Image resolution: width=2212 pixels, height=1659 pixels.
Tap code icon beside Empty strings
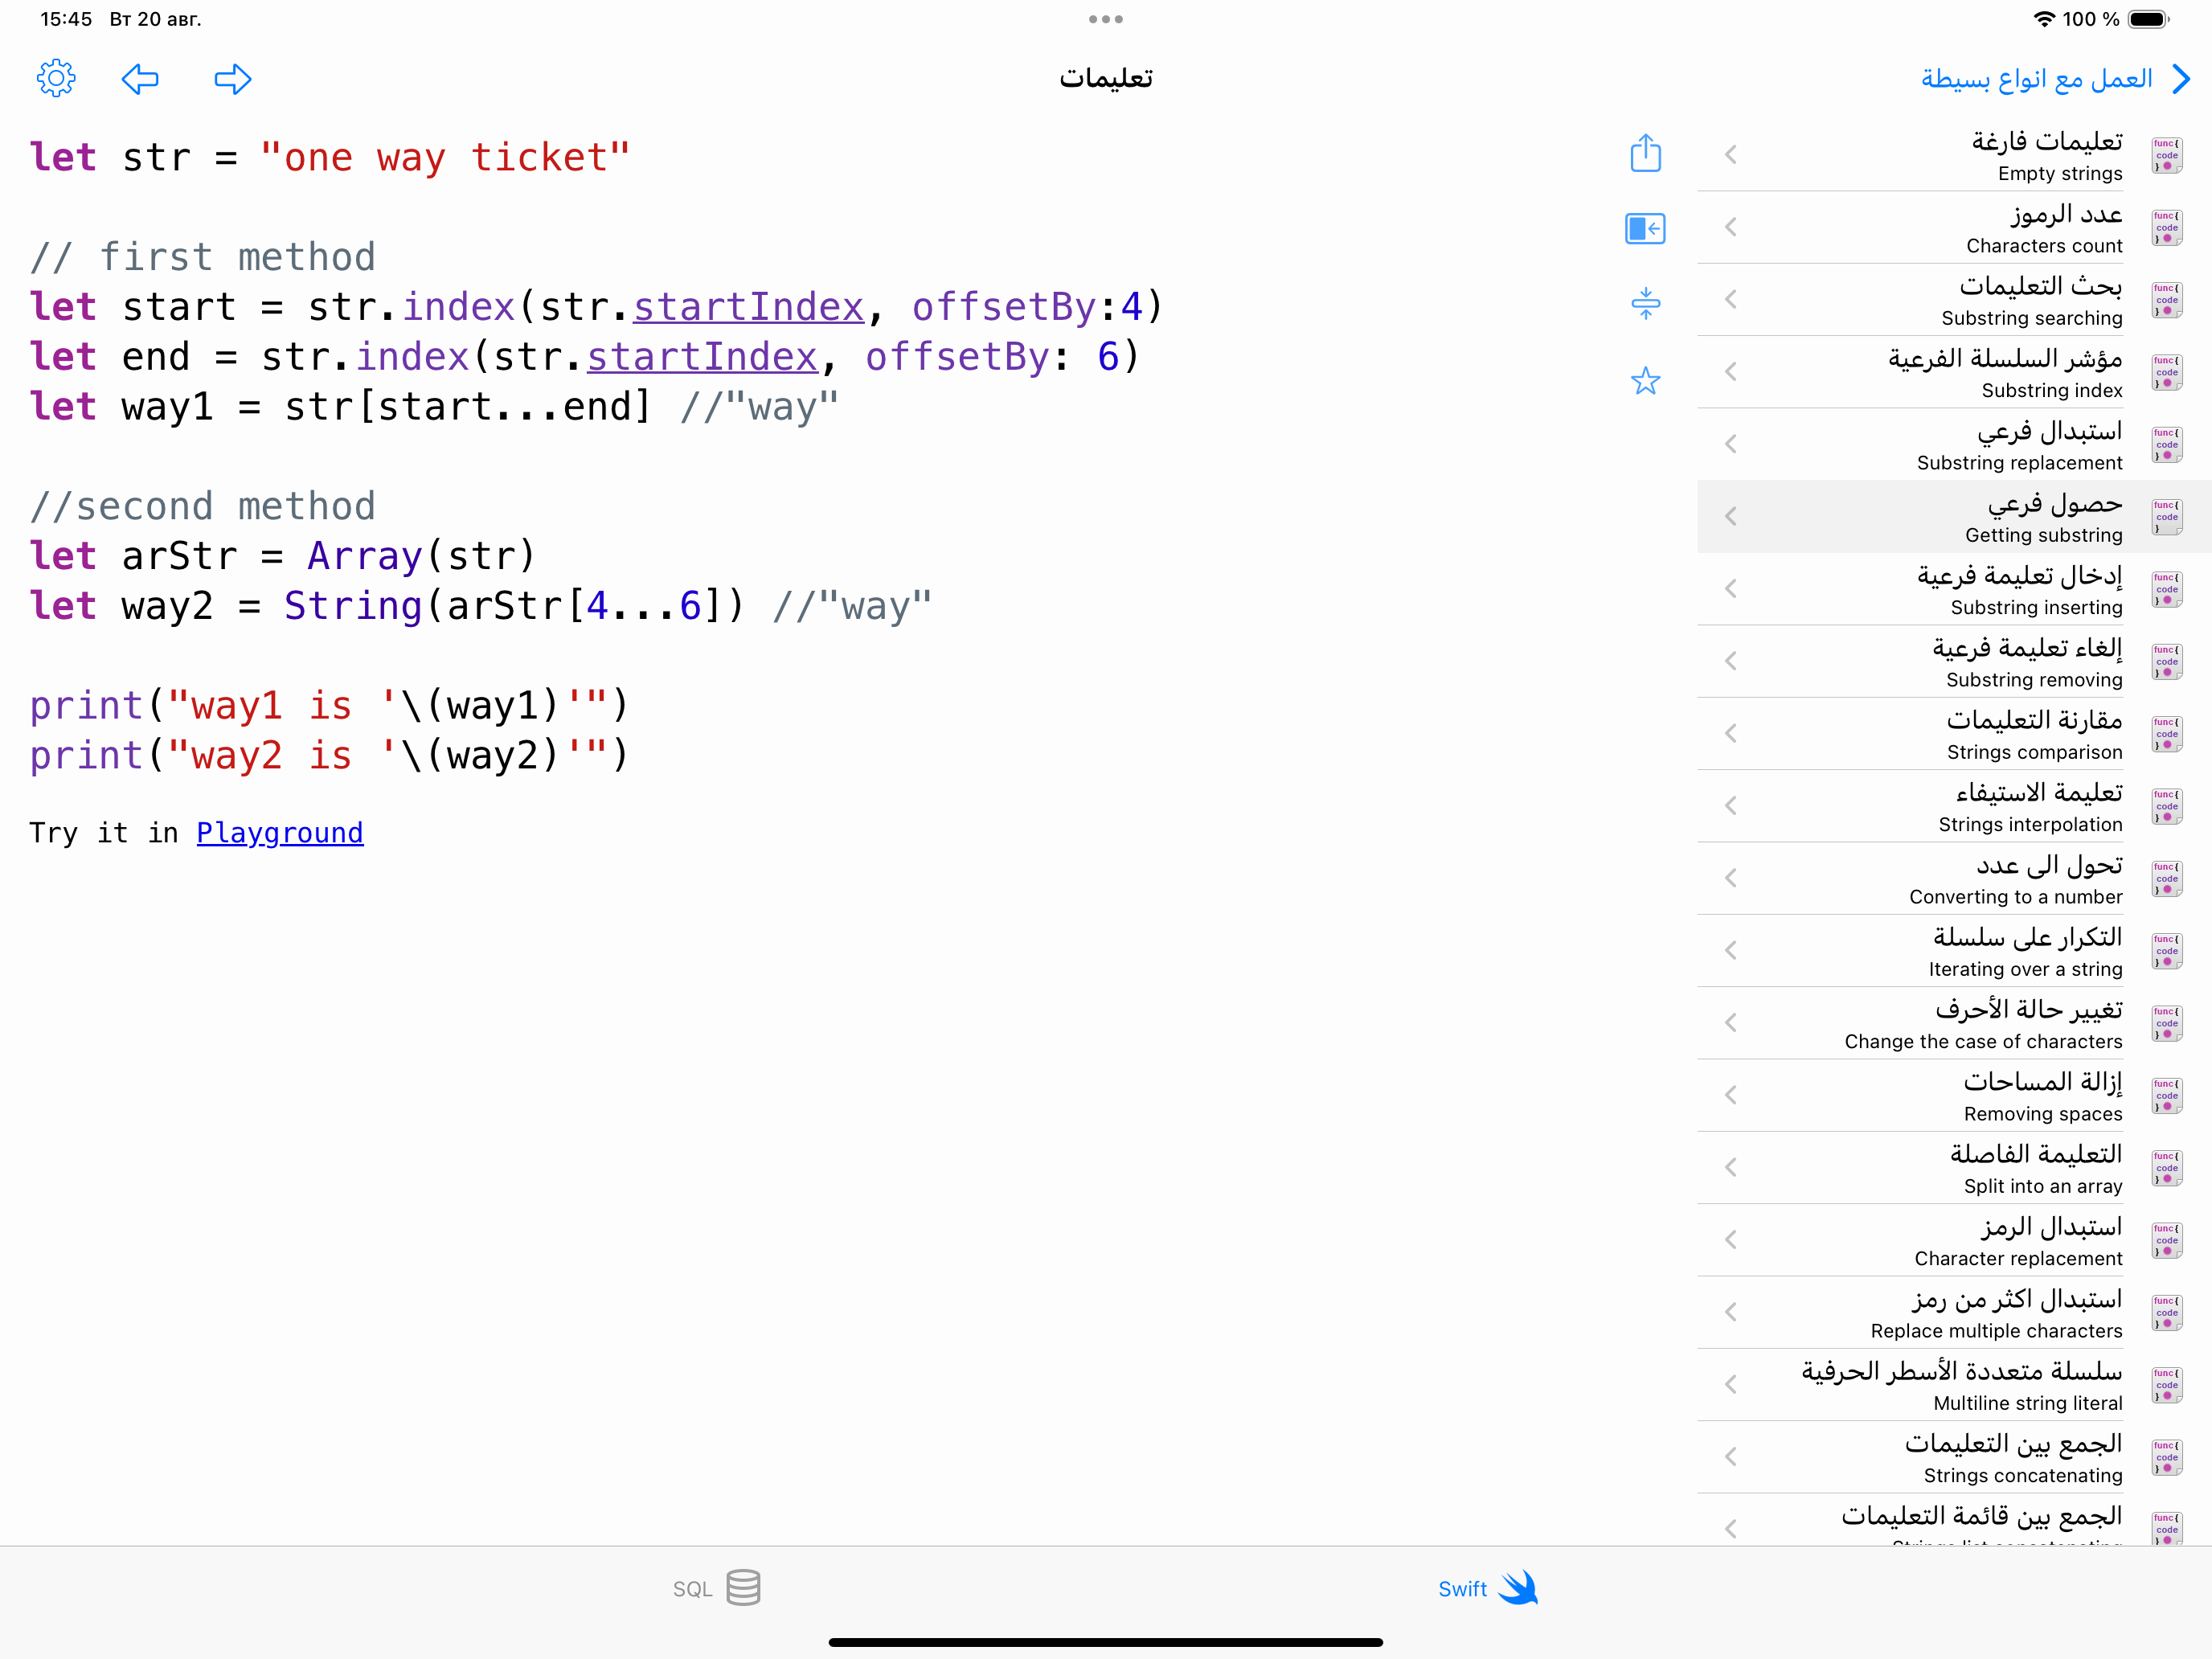click(x=2167, y=155)
